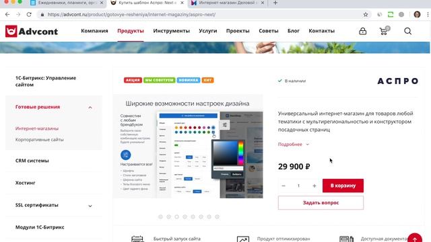This screenshot has width=431, height=242.
Task: Select Корпоративные сайты subcategory
Action: click(39, 139)
